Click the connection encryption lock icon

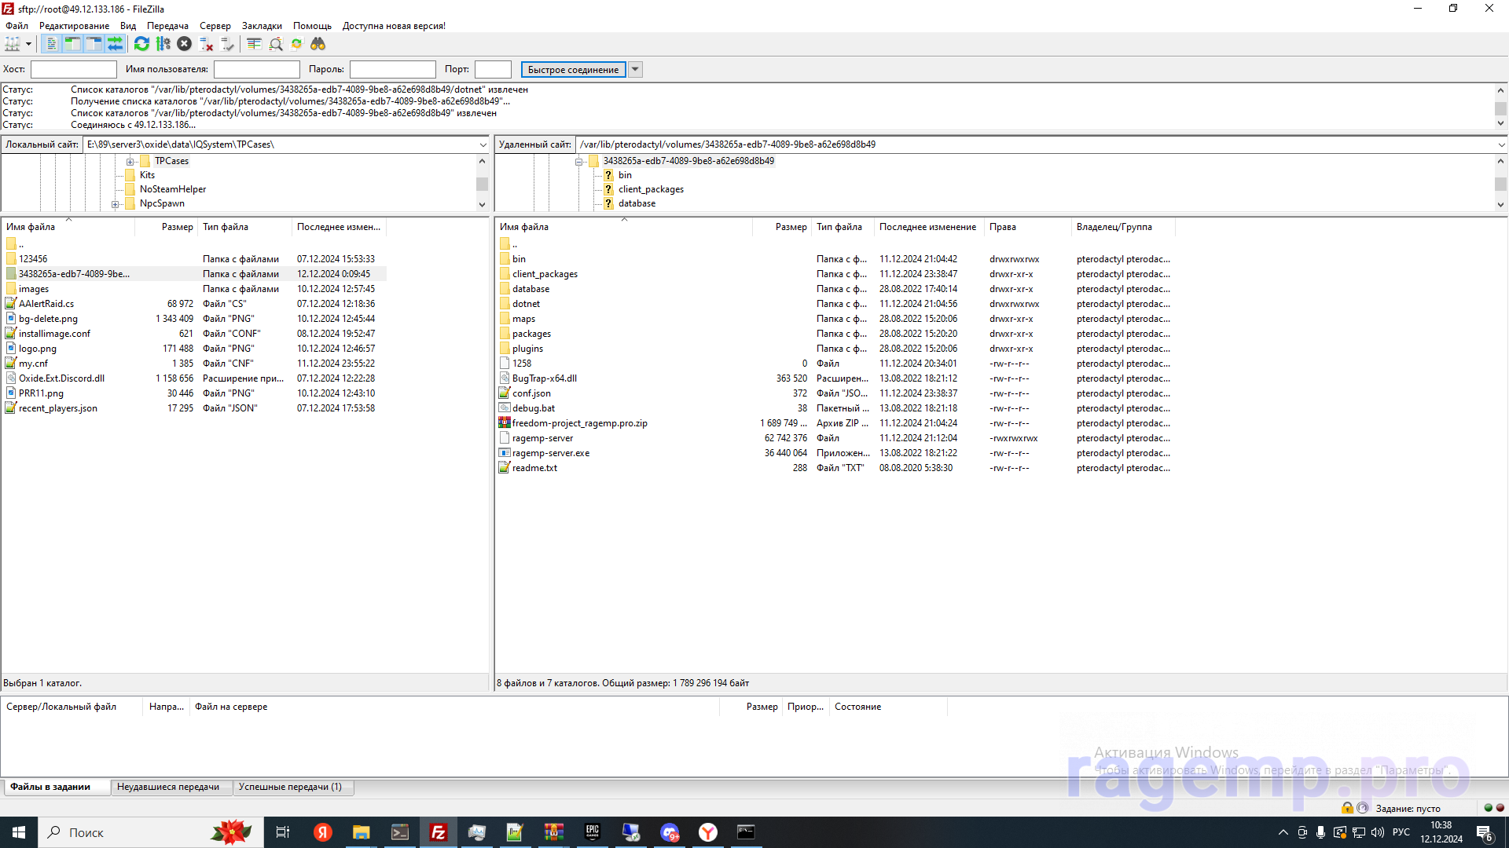(x=1347, y=808)
